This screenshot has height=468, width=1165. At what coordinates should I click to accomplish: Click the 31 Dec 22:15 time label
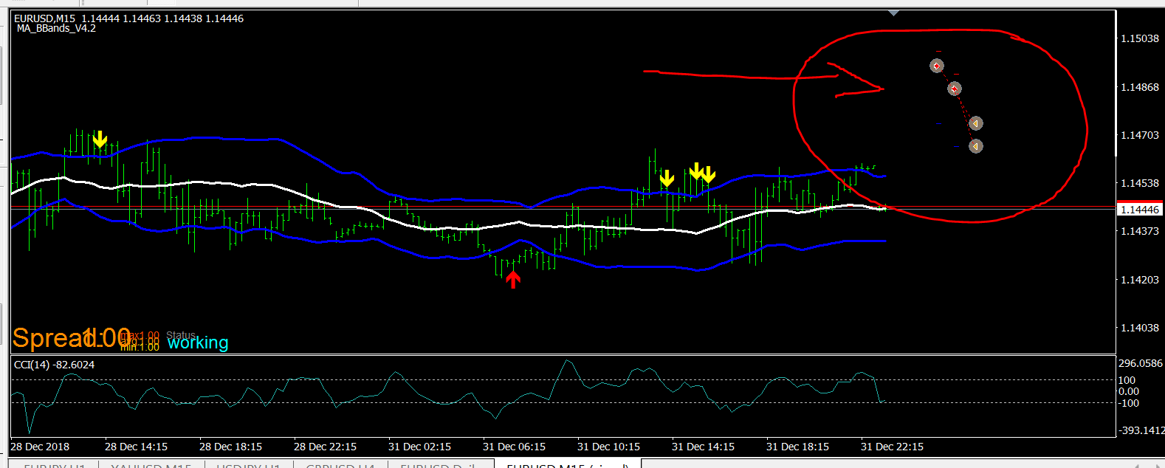point(892,447)
